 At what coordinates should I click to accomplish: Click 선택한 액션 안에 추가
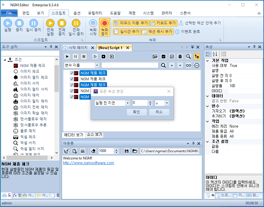click(x=200, y=23)
